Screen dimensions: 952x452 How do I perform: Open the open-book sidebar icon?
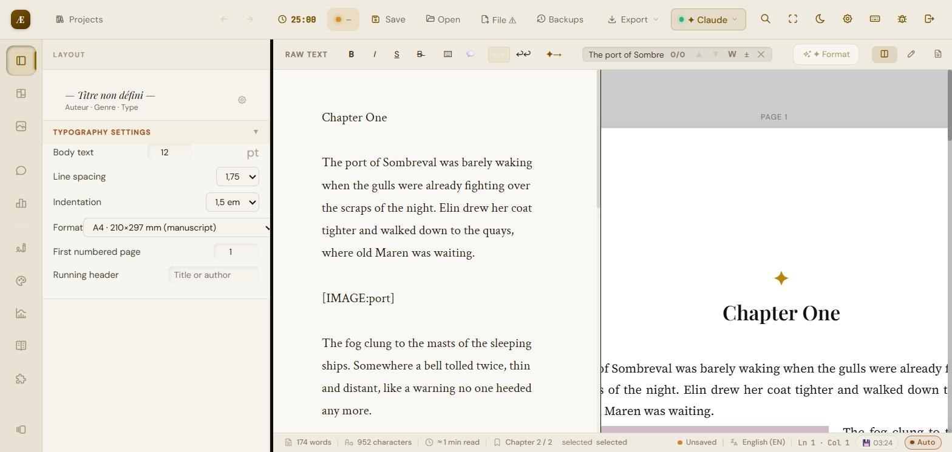click(x=21, y=346)
